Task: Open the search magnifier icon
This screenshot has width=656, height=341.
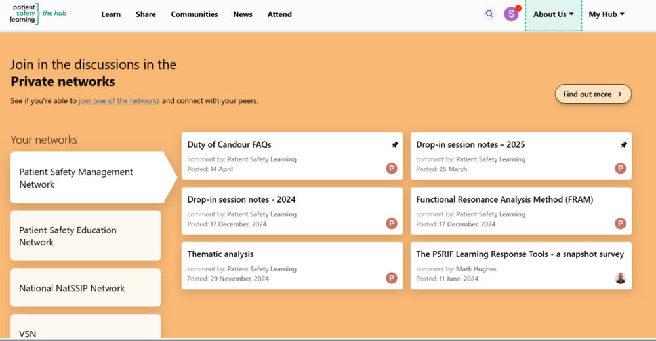Action: pyautogui.click(x=489, y=14)
